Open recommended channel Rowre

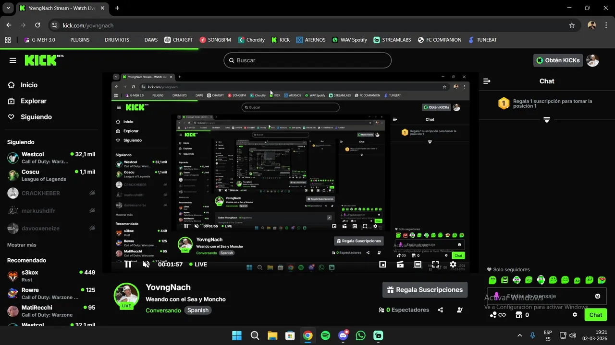(51, 293)
